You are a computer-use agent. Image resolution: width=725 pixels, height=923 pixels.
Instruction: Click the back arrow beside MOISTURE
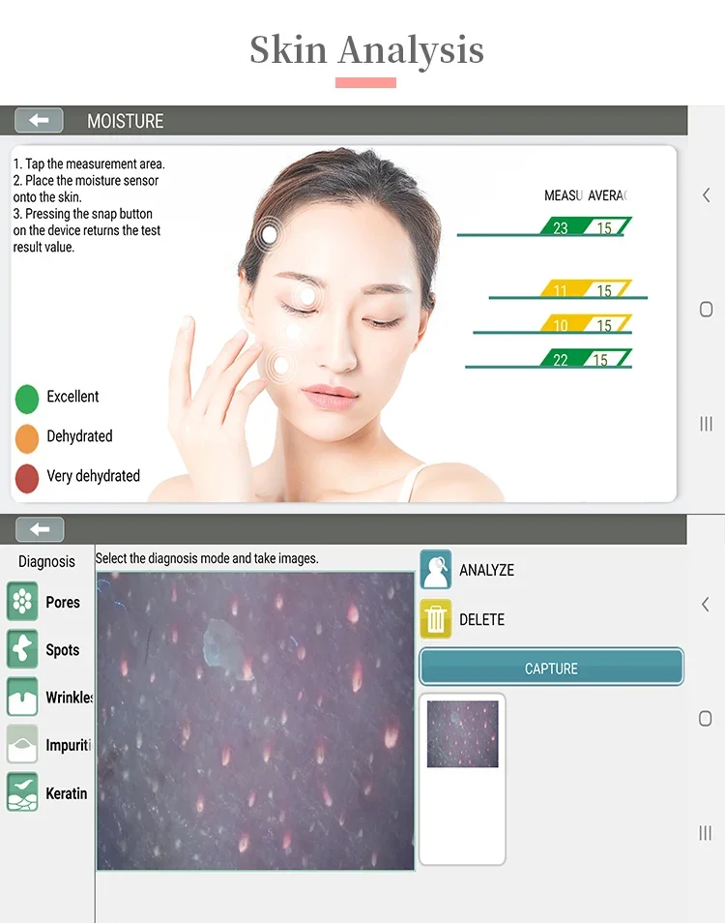[39, 120]
